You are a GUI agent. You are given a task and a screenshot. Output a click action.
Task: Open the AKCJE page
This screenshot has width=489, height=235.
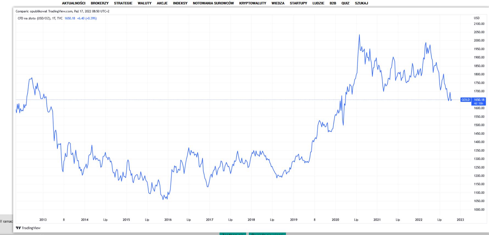pos(162,3)
